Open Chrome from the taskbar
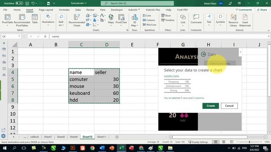This screenshot has height=152, width=271. [x=92, y=148]
